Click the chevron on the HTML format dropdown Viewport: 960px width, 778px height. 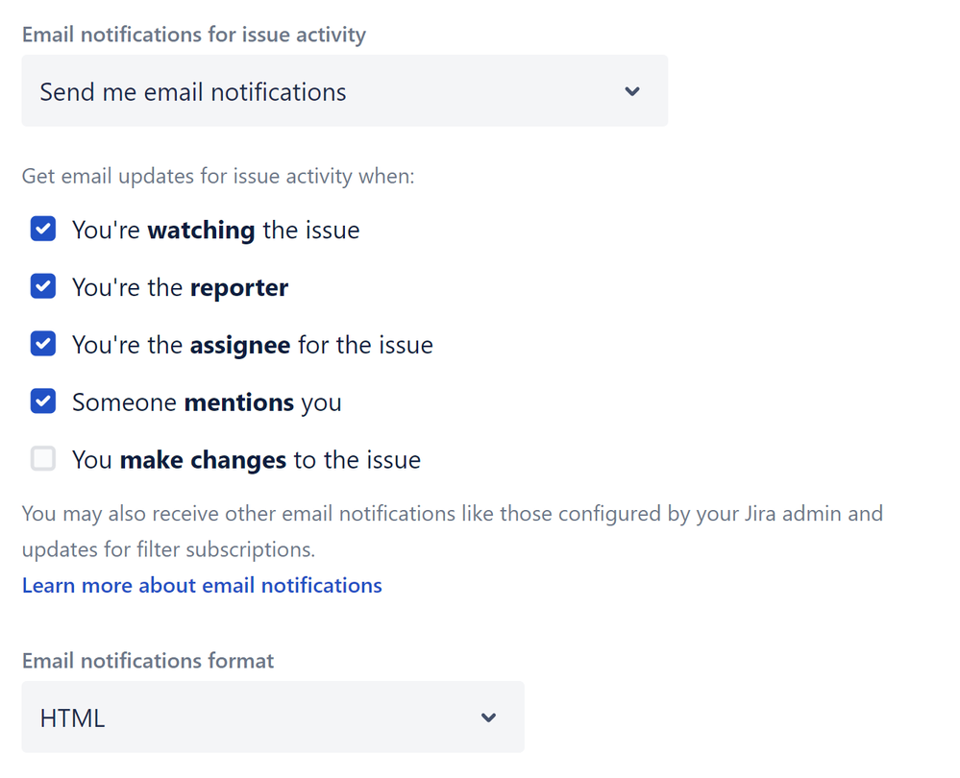[488, 717]
